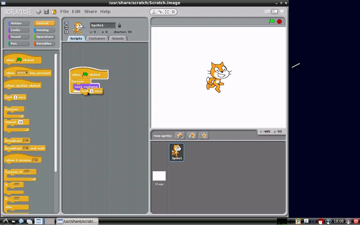Click the share project upload icon
This screenshot has width=360, height=225.
[x=54, y=12]
